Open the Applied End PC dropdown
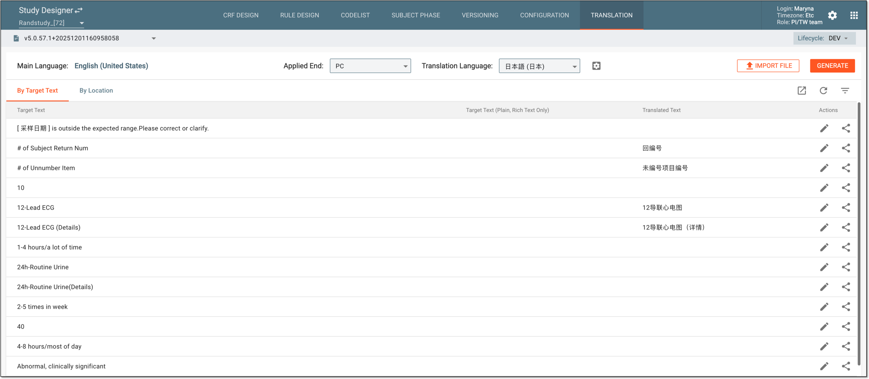 tap(370, 66)
